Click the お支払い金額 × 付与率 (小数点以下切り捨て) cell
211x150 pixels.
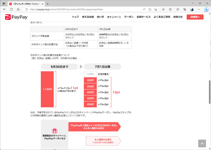point(81,44)
